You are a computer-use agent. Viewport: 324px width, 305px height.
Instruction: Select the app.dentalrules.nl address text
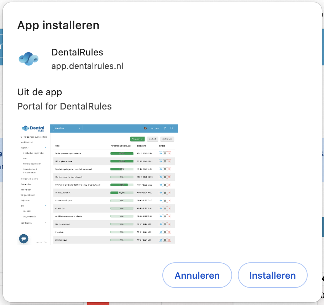pyautogui.click(x=87, y=66)
